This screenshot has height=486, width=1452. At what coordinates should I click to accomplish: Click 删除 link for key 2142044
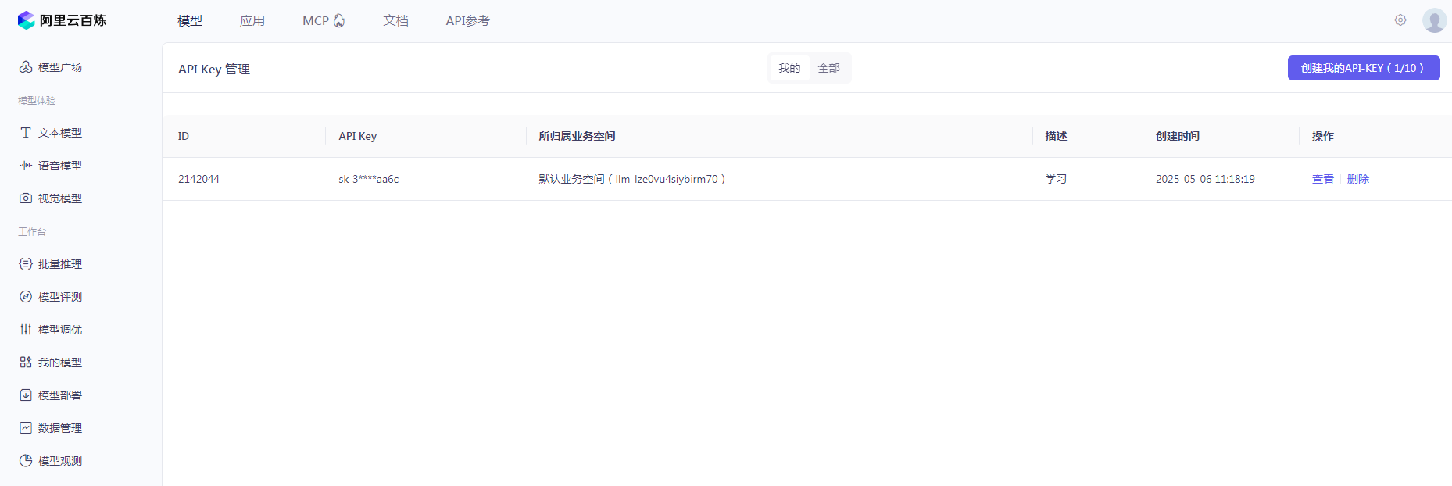(1358, 179)
